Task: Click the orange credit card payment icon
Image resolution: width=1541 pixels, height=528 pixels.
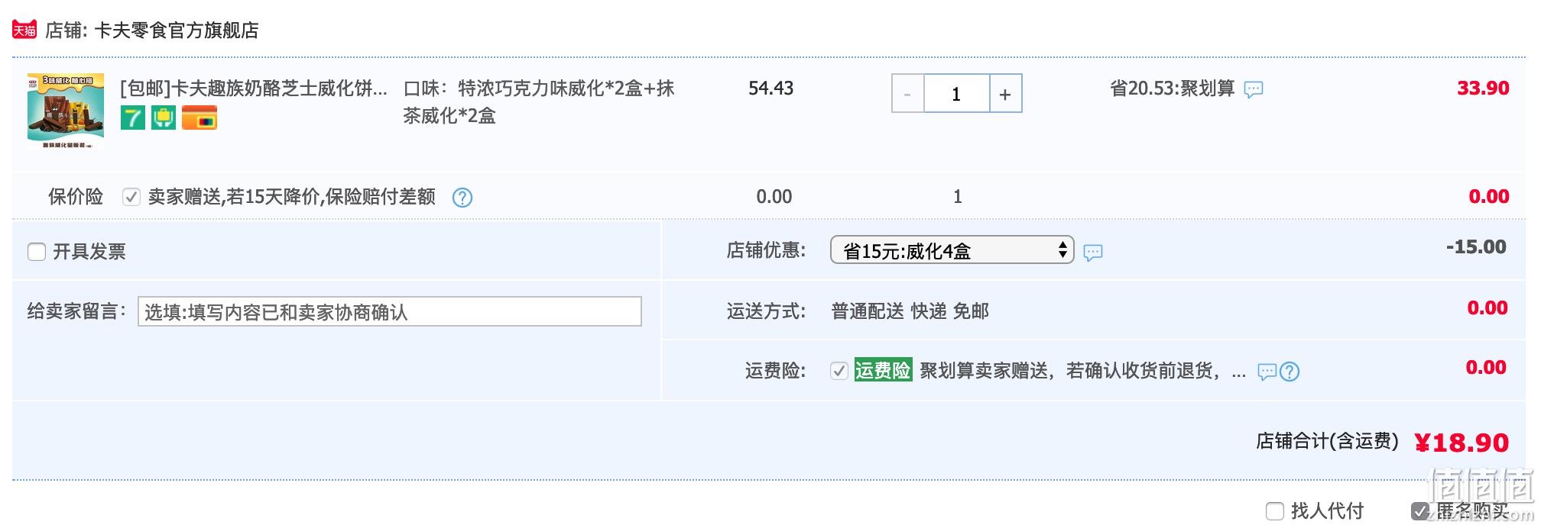Action: 200,118
